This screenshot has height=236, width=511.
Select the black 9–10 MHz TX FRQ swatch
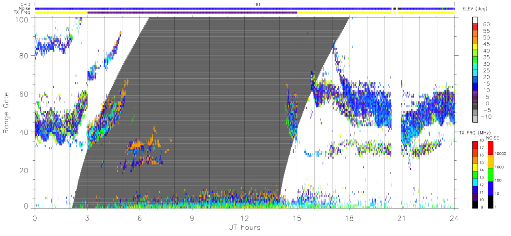click(x=475, y=204)
